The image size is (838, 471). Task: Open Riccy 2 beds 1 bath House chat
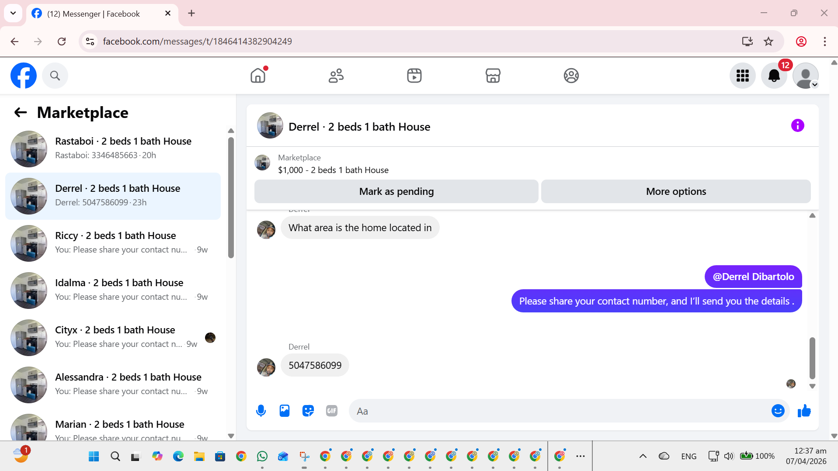coord(113,243)
